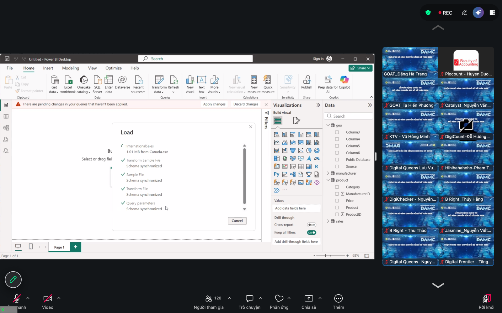Import from an Excel workbook

[68, 84]
